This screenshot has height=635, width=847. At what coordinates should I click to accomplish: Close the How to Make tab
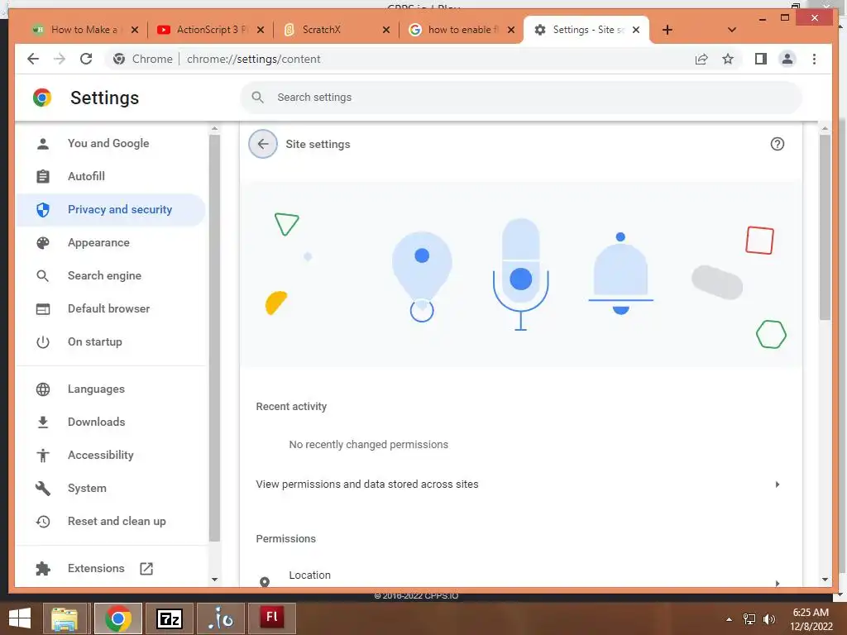(135, 30)
